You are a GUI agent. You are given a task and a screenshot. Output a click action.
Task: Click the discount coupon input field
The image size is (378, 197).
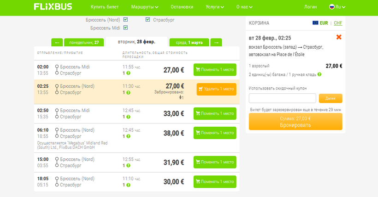point(282,98)
